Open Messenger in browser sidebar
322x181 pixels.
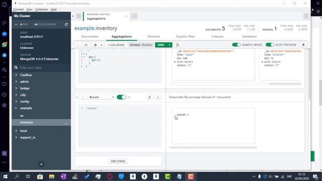tap(5, 34)
